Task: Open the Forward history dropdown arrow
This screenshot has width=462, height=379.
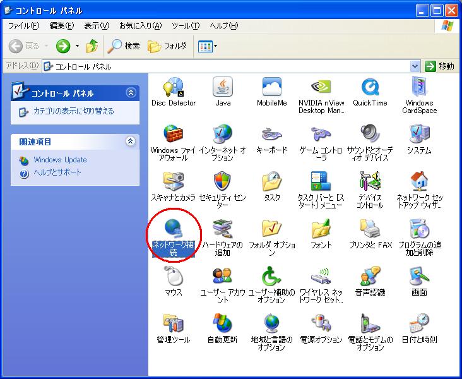Action: pyautogui.click(x=77, y=46)
